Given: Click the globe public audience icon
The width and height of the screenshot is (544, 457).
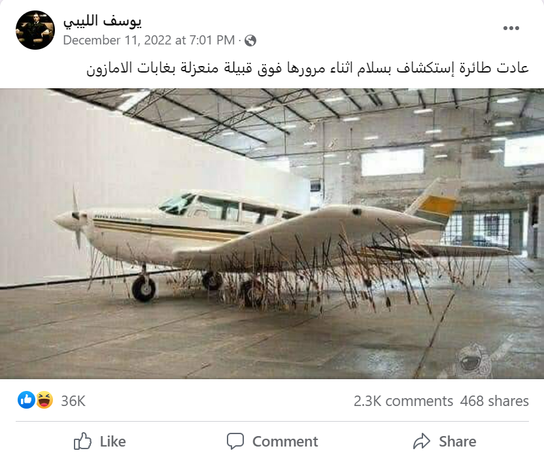Looking at the screenshot, I should pyautogui.click(x=250, y=41).
